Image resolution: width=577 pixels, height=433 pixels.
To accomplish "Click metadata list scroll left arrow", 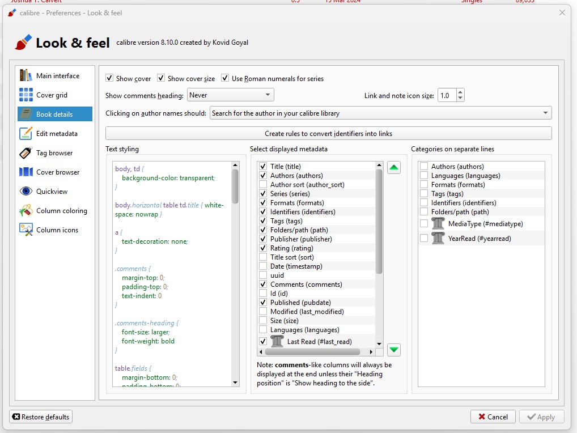I will tap(261, 352).
